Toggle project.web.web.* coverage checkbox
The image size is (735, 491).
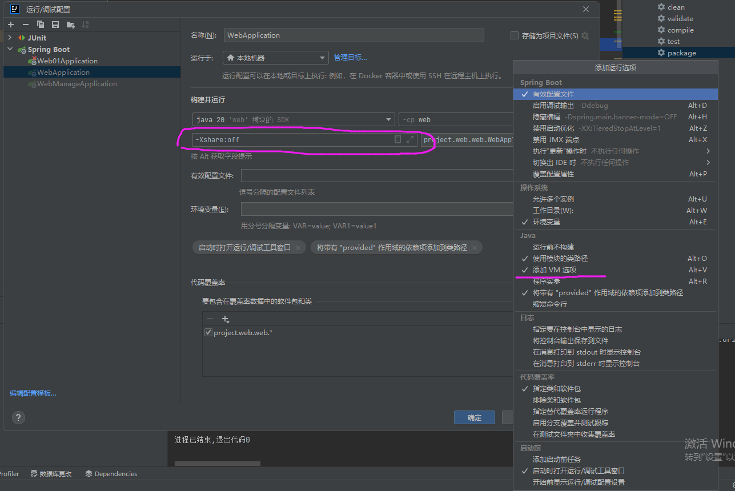coord(208,332)
